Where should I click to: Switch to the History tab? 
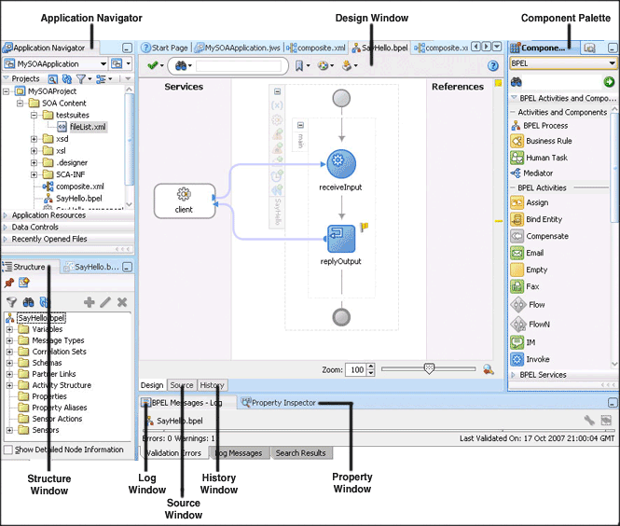212,385
